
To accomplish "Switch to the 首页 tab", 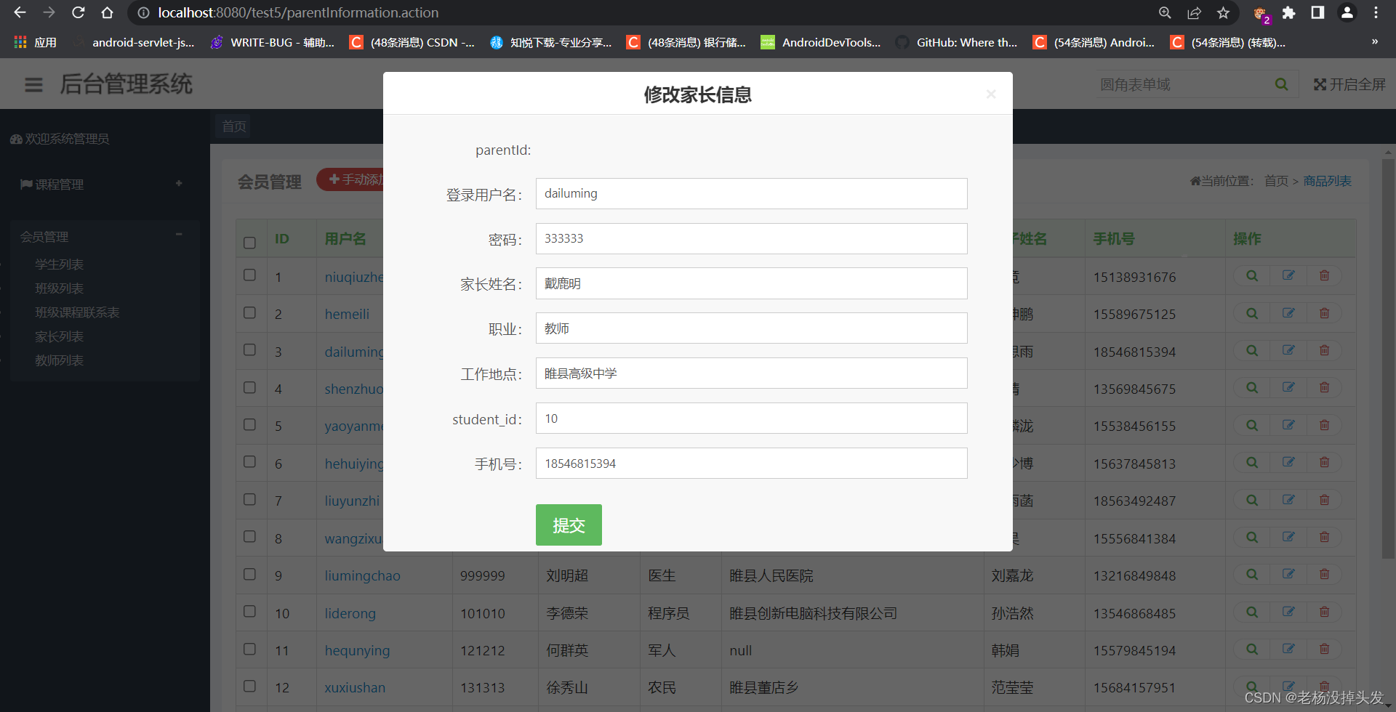I will point(233,126).
